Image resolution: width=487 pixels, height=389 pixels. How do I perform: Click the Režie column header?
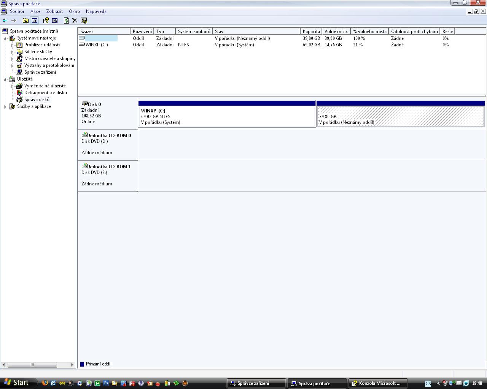(447, 32)
